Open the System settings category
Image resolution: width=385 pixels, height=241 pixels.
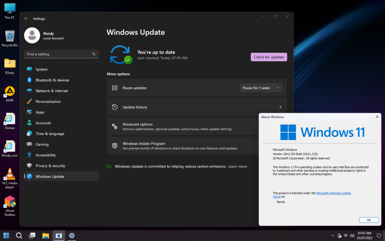click(61, 69)
